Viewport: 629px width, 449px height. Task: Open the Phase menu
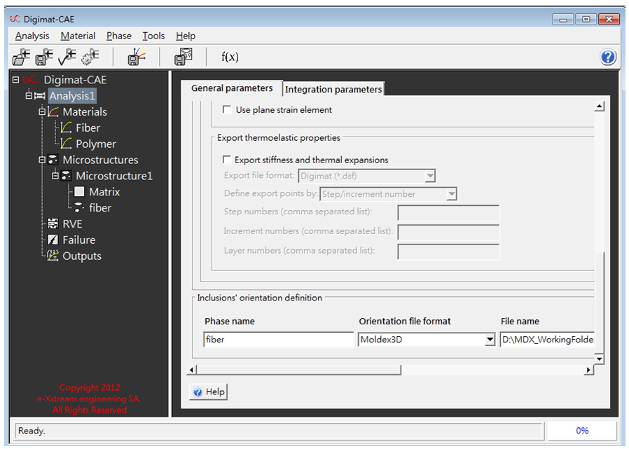(x=119, y=36)
